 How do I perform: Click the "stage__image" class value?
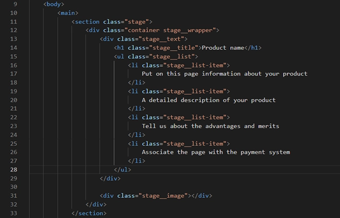point(163,196)
